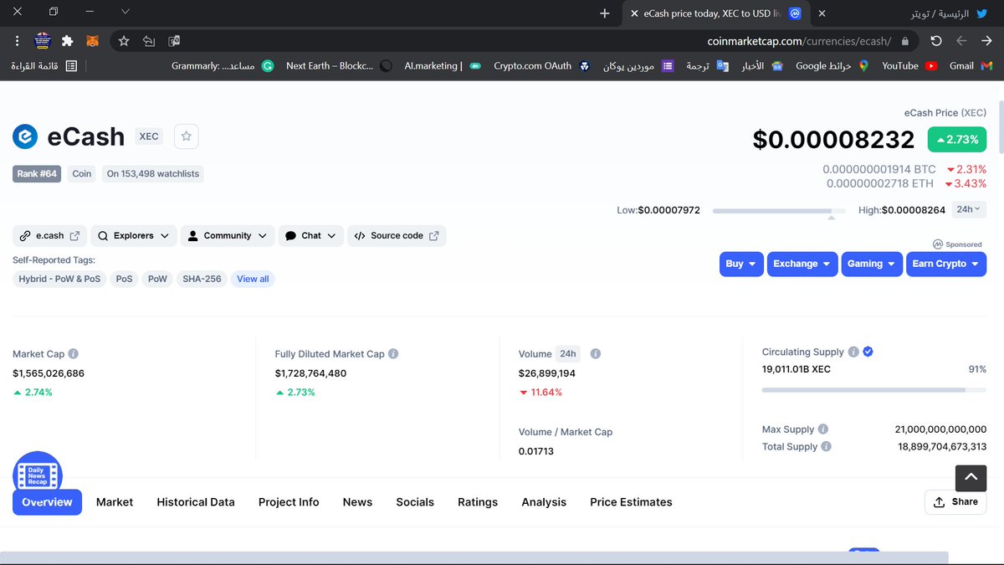
Task: Click the eCash coin logo
Action: tap(25, 136)
